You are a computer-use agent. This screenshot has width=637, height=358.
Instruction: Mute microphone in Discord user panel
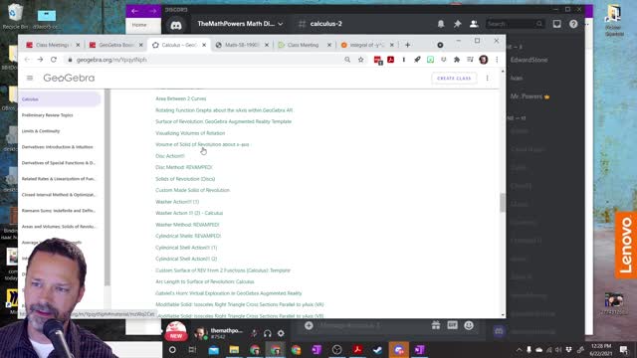click(x=254, y=333)
